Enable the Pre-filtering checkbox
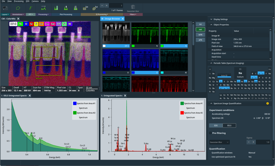275x166 pixels. 210,133
